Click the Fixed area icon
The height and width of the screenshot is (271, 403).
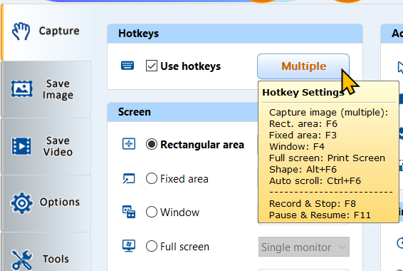click(129, 178)
